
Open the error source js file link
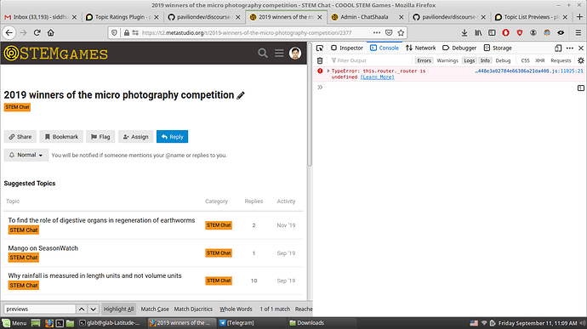pyautogui.click(x=528, y=71)
